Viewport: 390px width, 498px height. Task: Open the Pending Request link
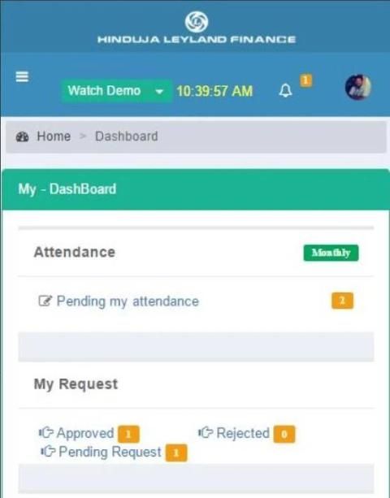coord(110,452)
